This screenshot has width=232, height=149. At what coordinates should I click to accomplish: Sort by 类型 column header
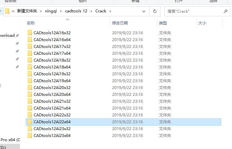pos(163,23)
